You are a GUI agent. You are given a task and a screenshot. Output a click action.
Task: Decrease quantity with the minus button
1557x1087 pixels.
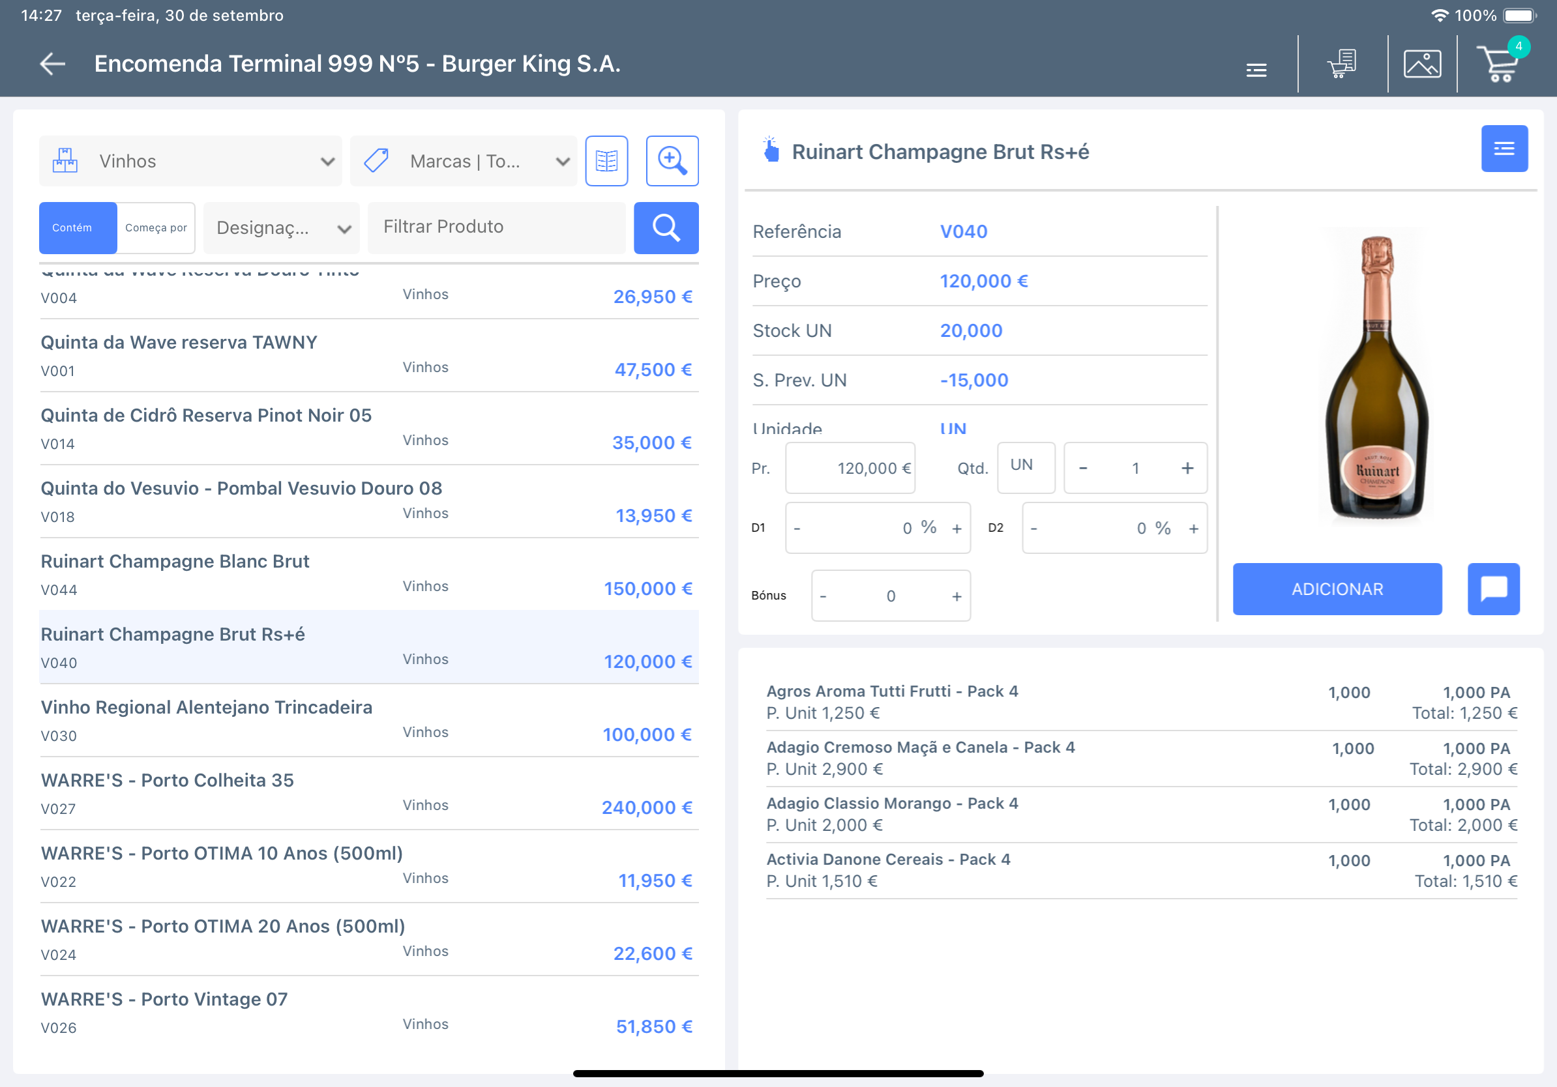click(1083, 468)
